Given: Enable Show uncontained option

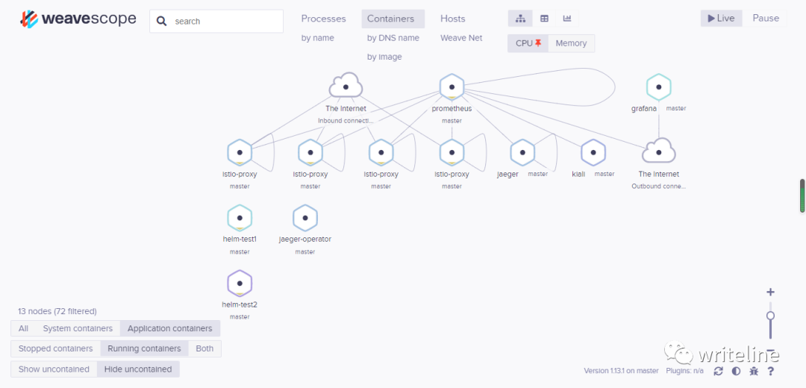Looking at the screenshot, I should click(54, 369).
